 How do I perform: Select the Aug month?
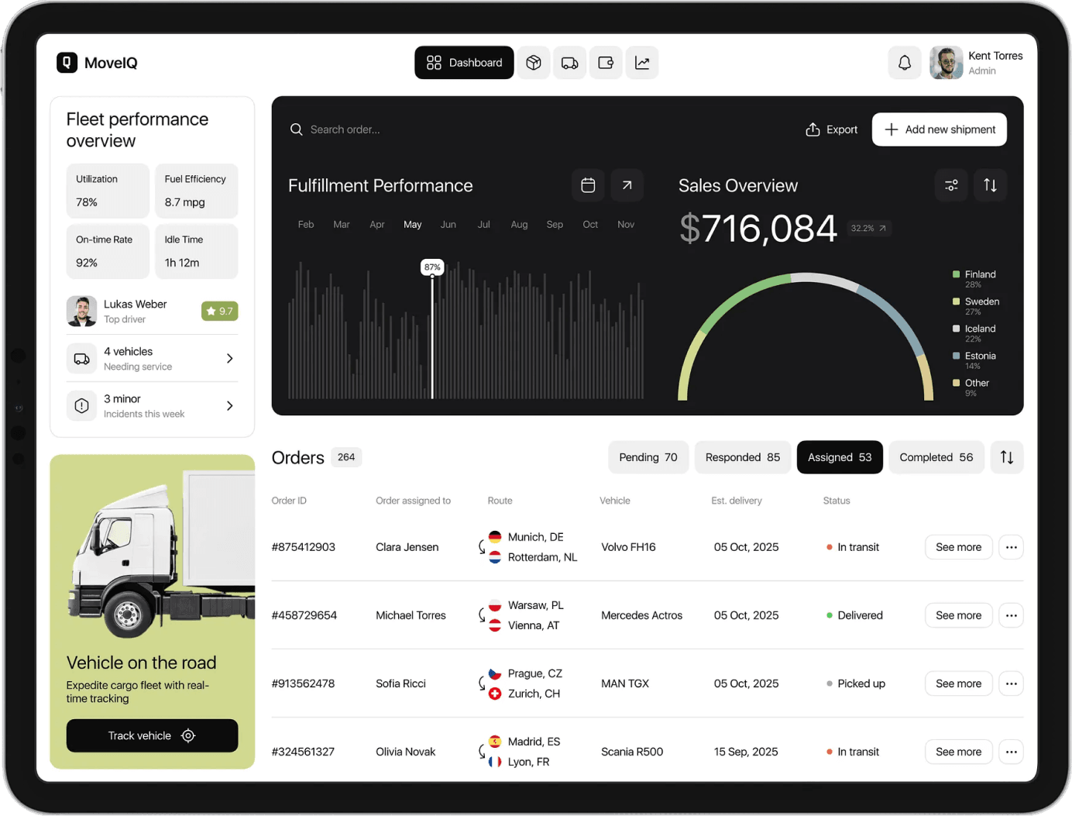click(519, 225)
